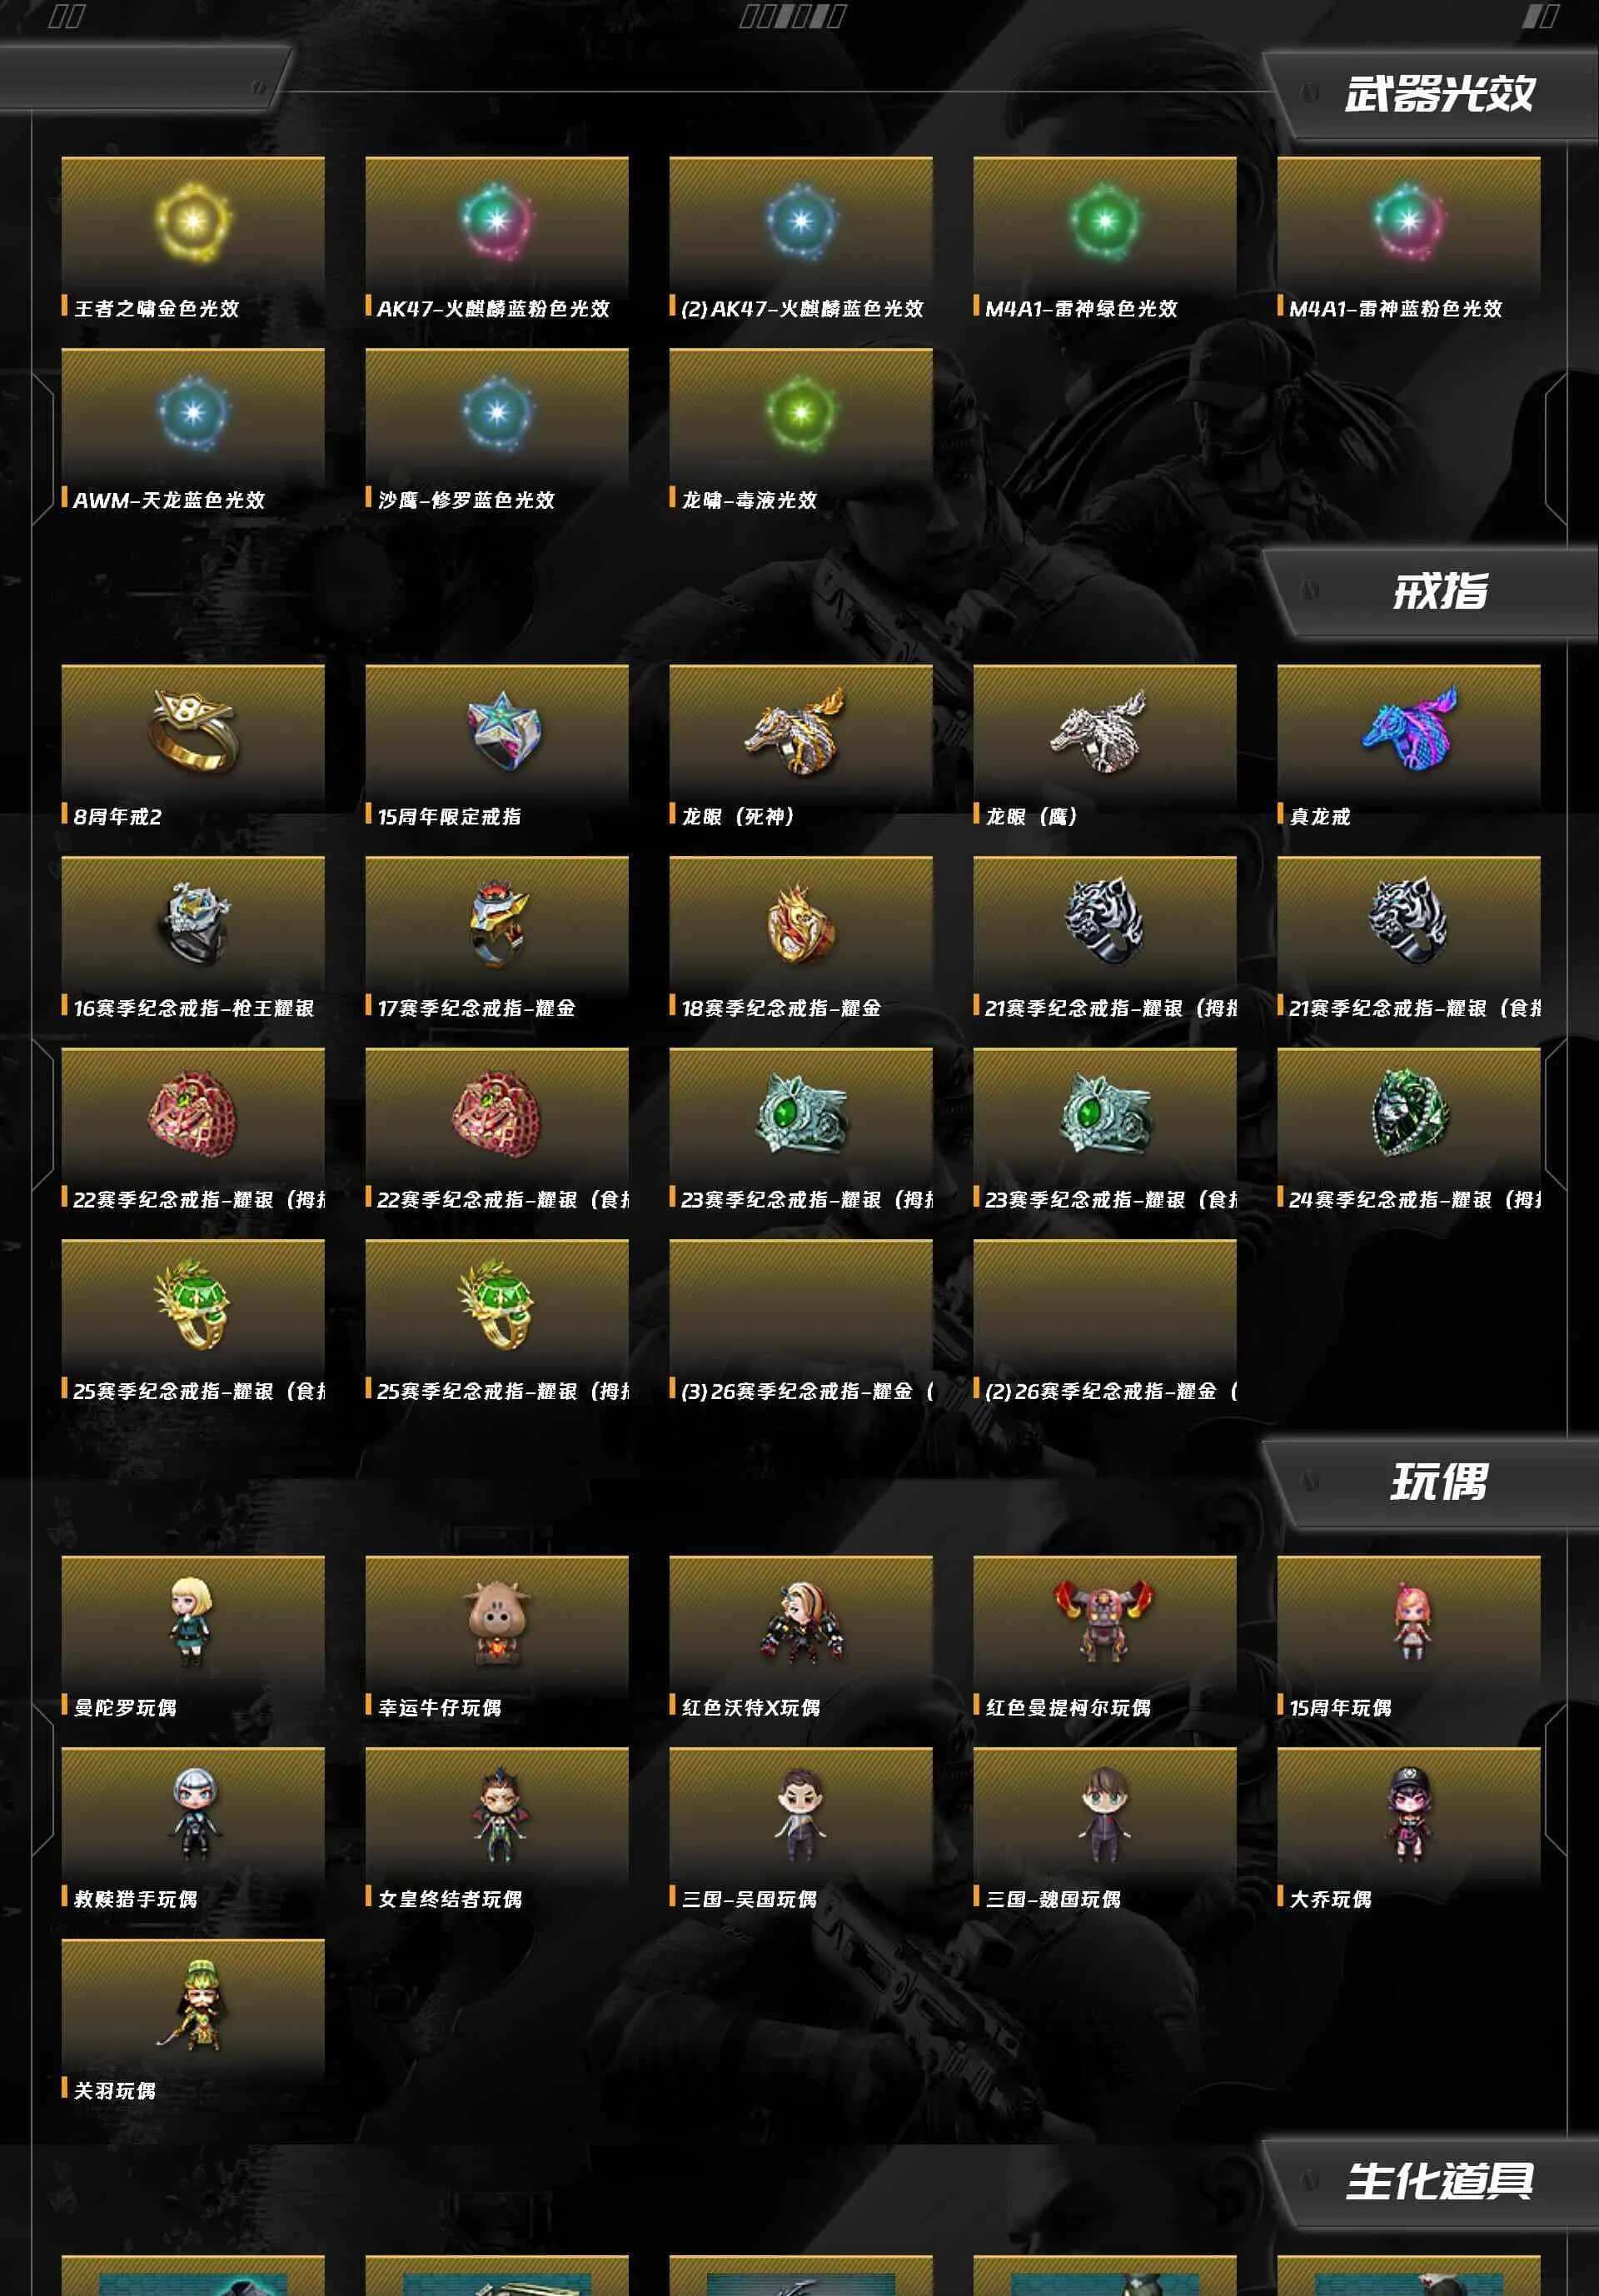Click the AK47-火麒麟蓝粉色光效 item
This screenshot has width=1599, height=2296.
[497, 238]
